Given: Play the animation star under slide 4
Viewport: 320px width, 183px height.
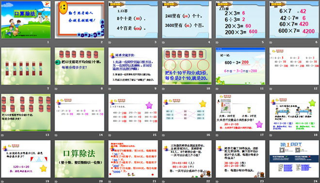Looking at the screenshot, I should tap(163, 43).
